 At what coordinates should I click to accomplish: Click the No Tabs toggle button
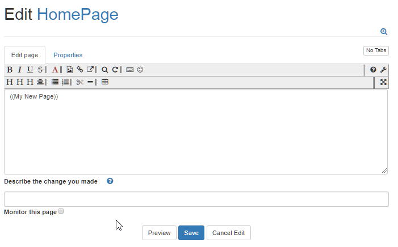tap(376, 50)
